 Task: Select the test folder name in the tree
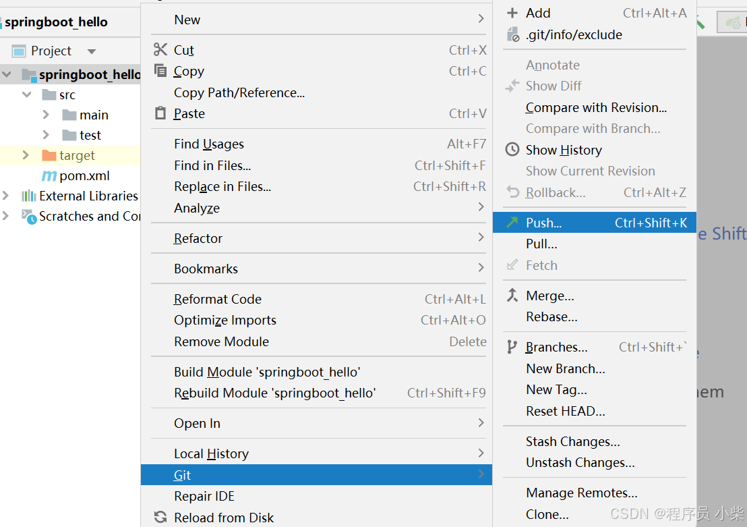[90, 135]
